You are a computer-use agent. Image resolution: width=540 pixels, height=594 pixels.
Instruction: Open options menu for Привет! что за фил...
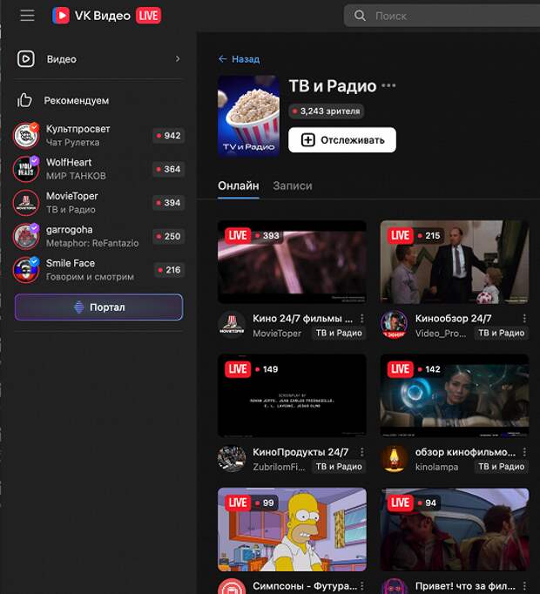tap(524, 585)
